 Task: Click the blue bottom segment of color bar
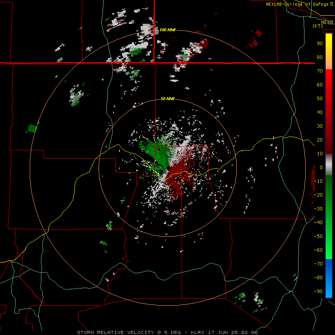point(329,278)
